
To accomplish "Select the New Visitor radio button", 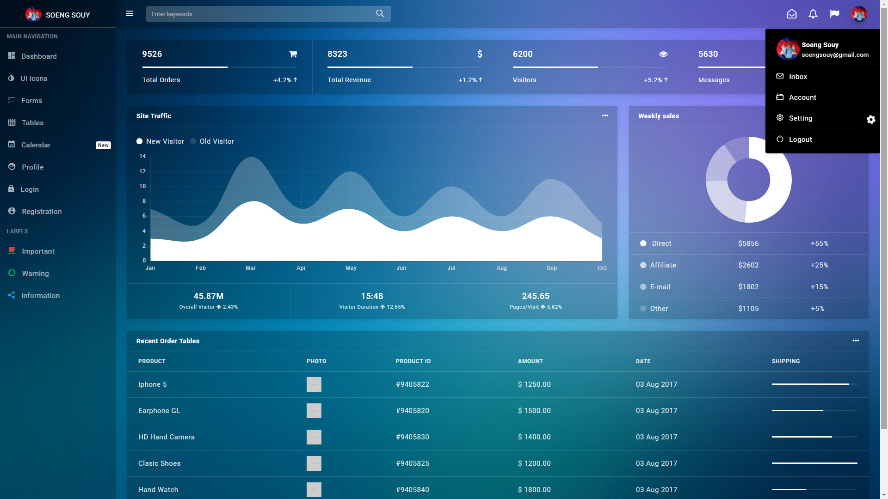I will click(139, 141).
